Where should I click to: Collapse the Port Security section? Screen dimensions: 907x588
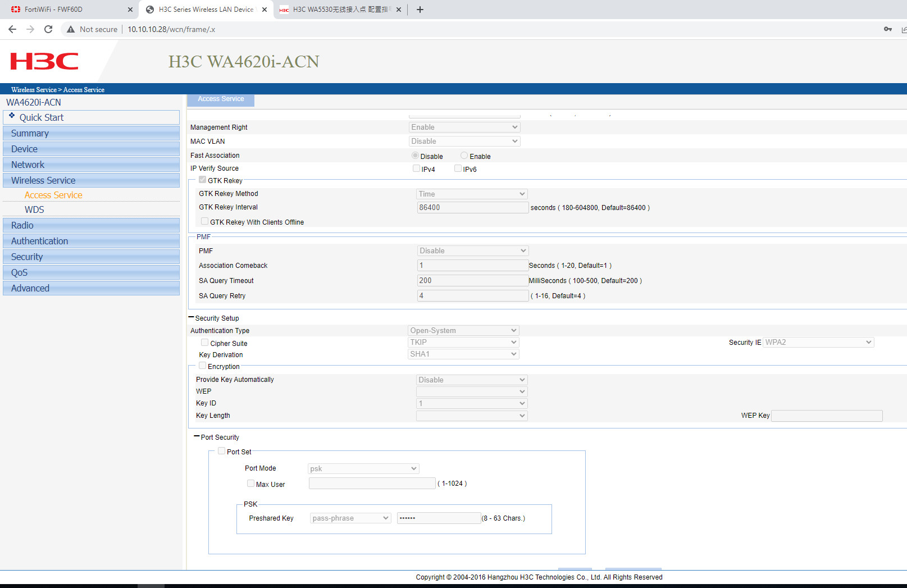tap(197, 436)
